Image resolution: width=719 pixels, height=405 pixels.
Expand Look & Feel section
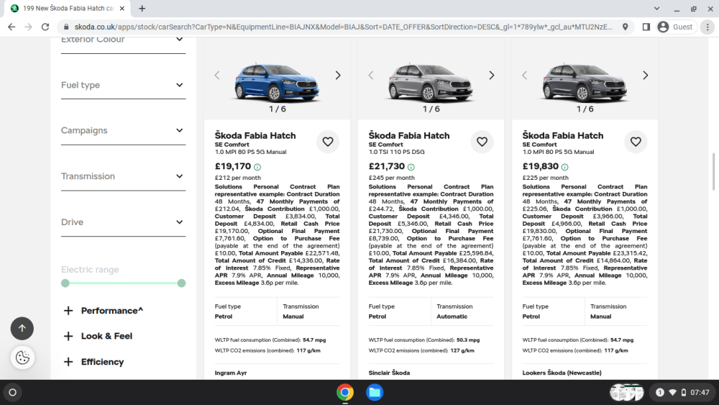coord(98,336)
